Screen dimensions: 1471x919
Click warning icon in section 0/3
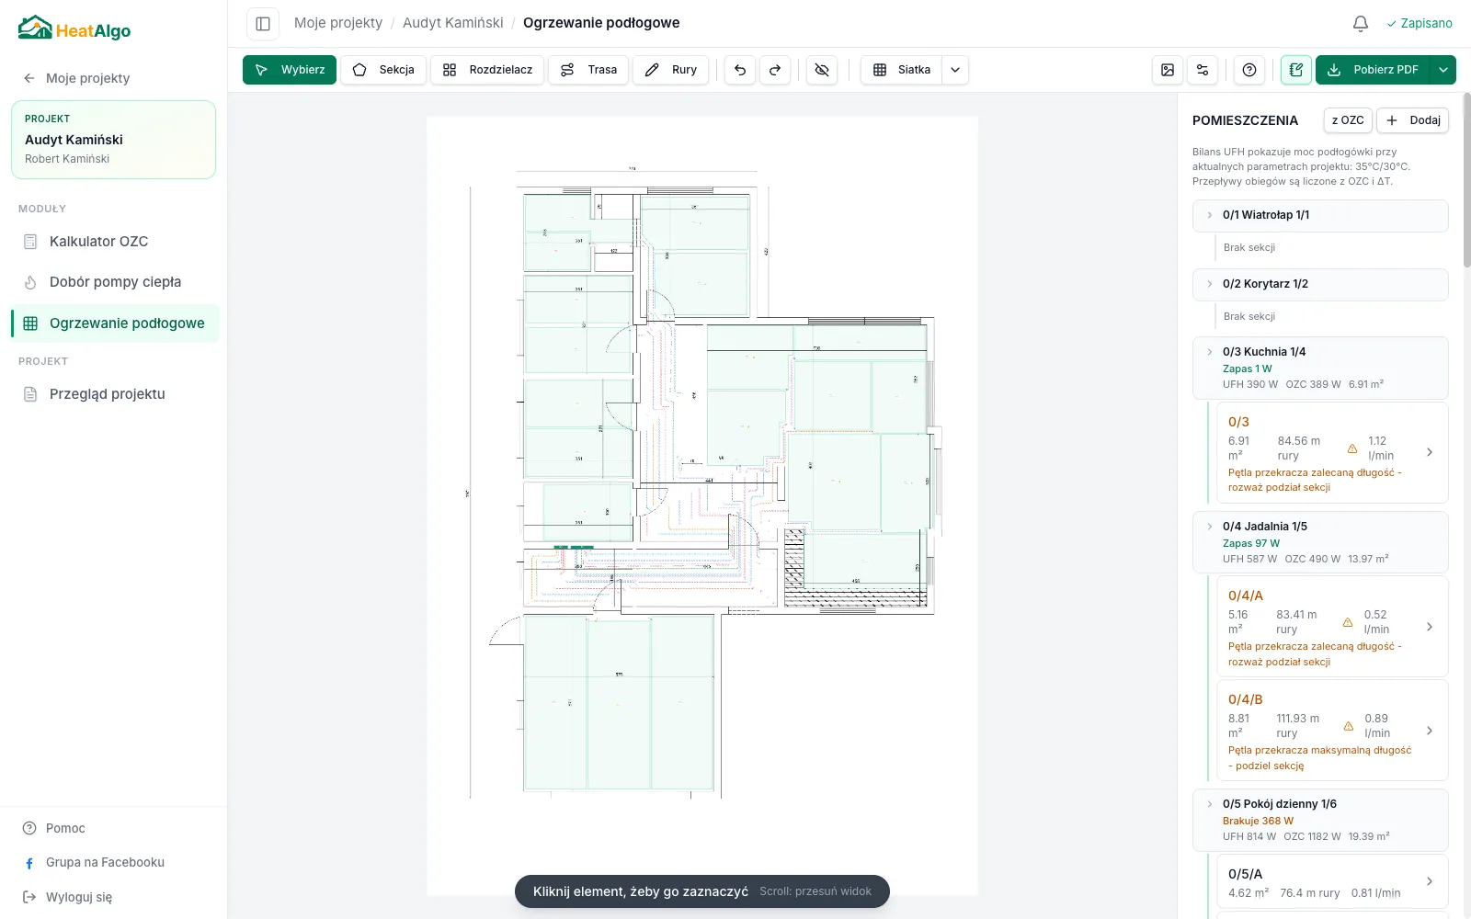click(x=1352, y=448)
